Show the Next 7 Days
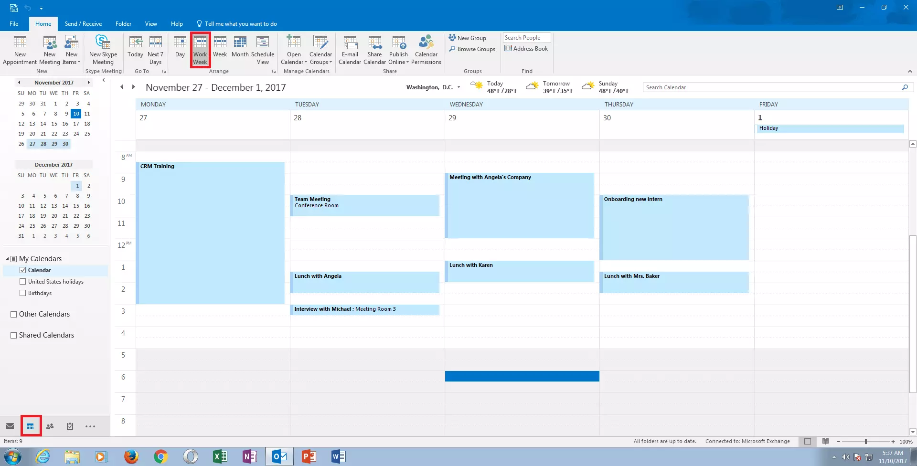Screen dimensions: 917x466 click(155, 49)
